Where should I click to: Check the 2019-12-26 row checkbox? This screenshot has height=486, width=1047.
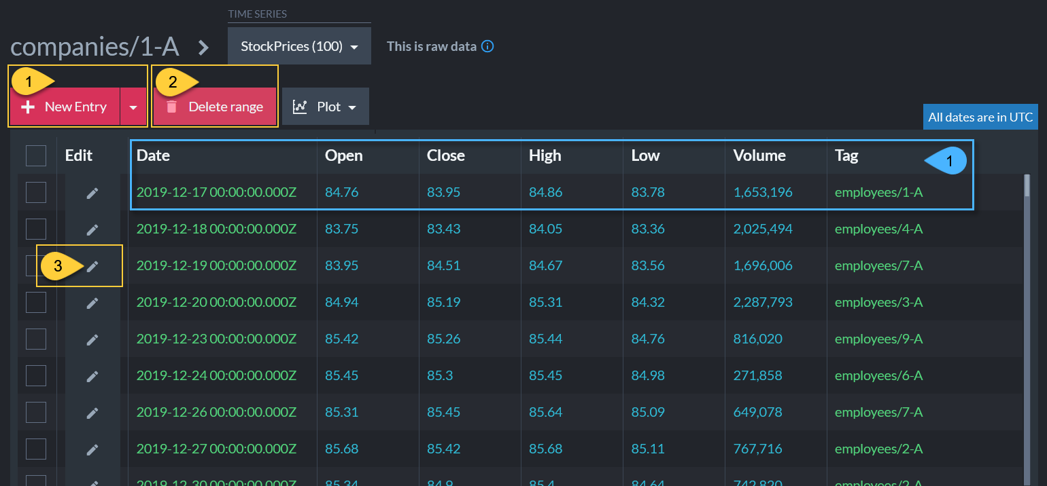[36, 412]
